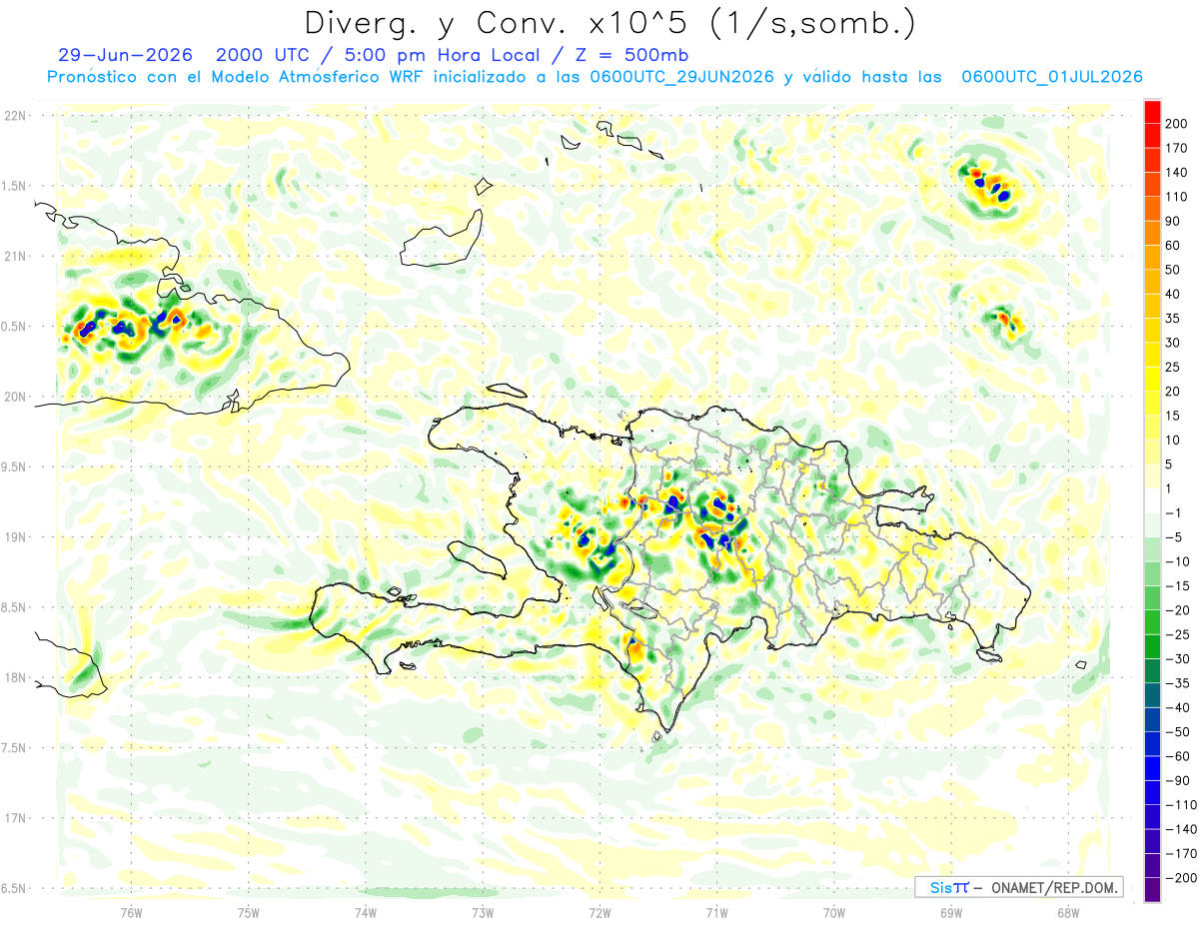Click the longitude label "71W"
Viewport: 1199px width, 926px height.
click(x=716, y=912)
